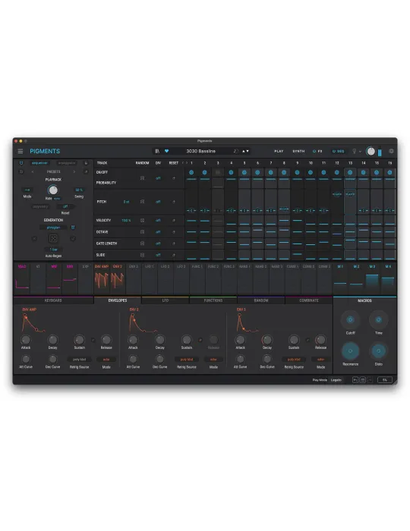Click the erase icon right of Presets arrows
This screenshot has width=410, height=531.
click(x=86, y=171)
